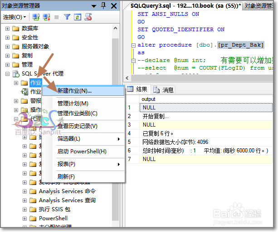
Task: Click the 执行 SSIS 包 folder icon
Action: pos(33,209)
